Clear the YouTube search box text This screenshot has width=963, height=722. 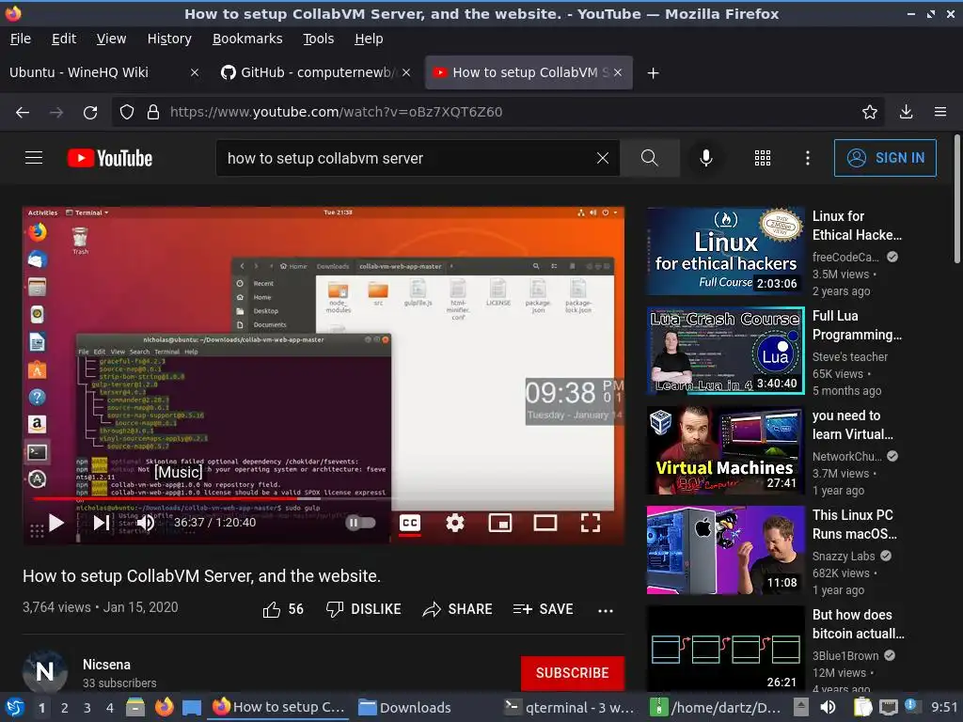603,158
